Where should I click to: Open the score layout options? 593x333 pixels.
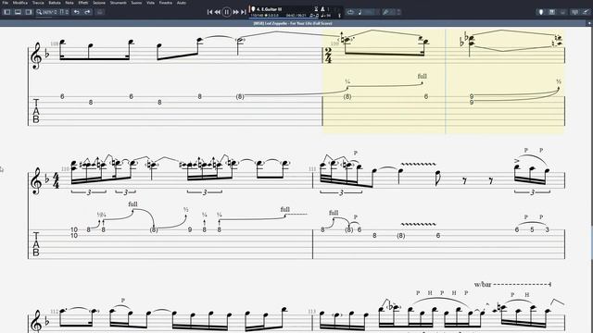pyautogui.click(x=64, y=12)
